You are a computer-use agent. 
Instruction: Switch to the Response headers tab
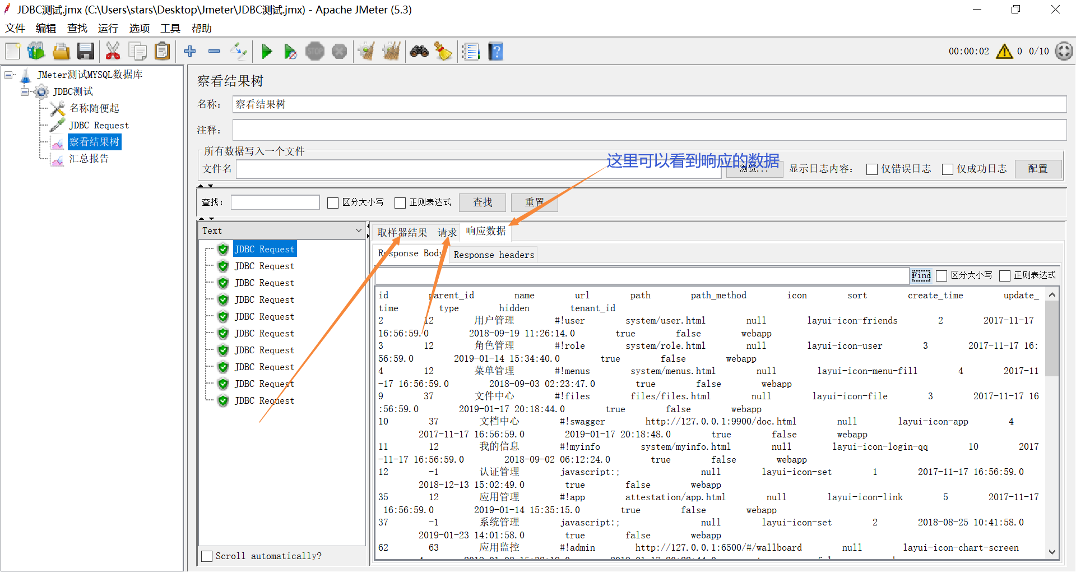click(x=493, y=255)
